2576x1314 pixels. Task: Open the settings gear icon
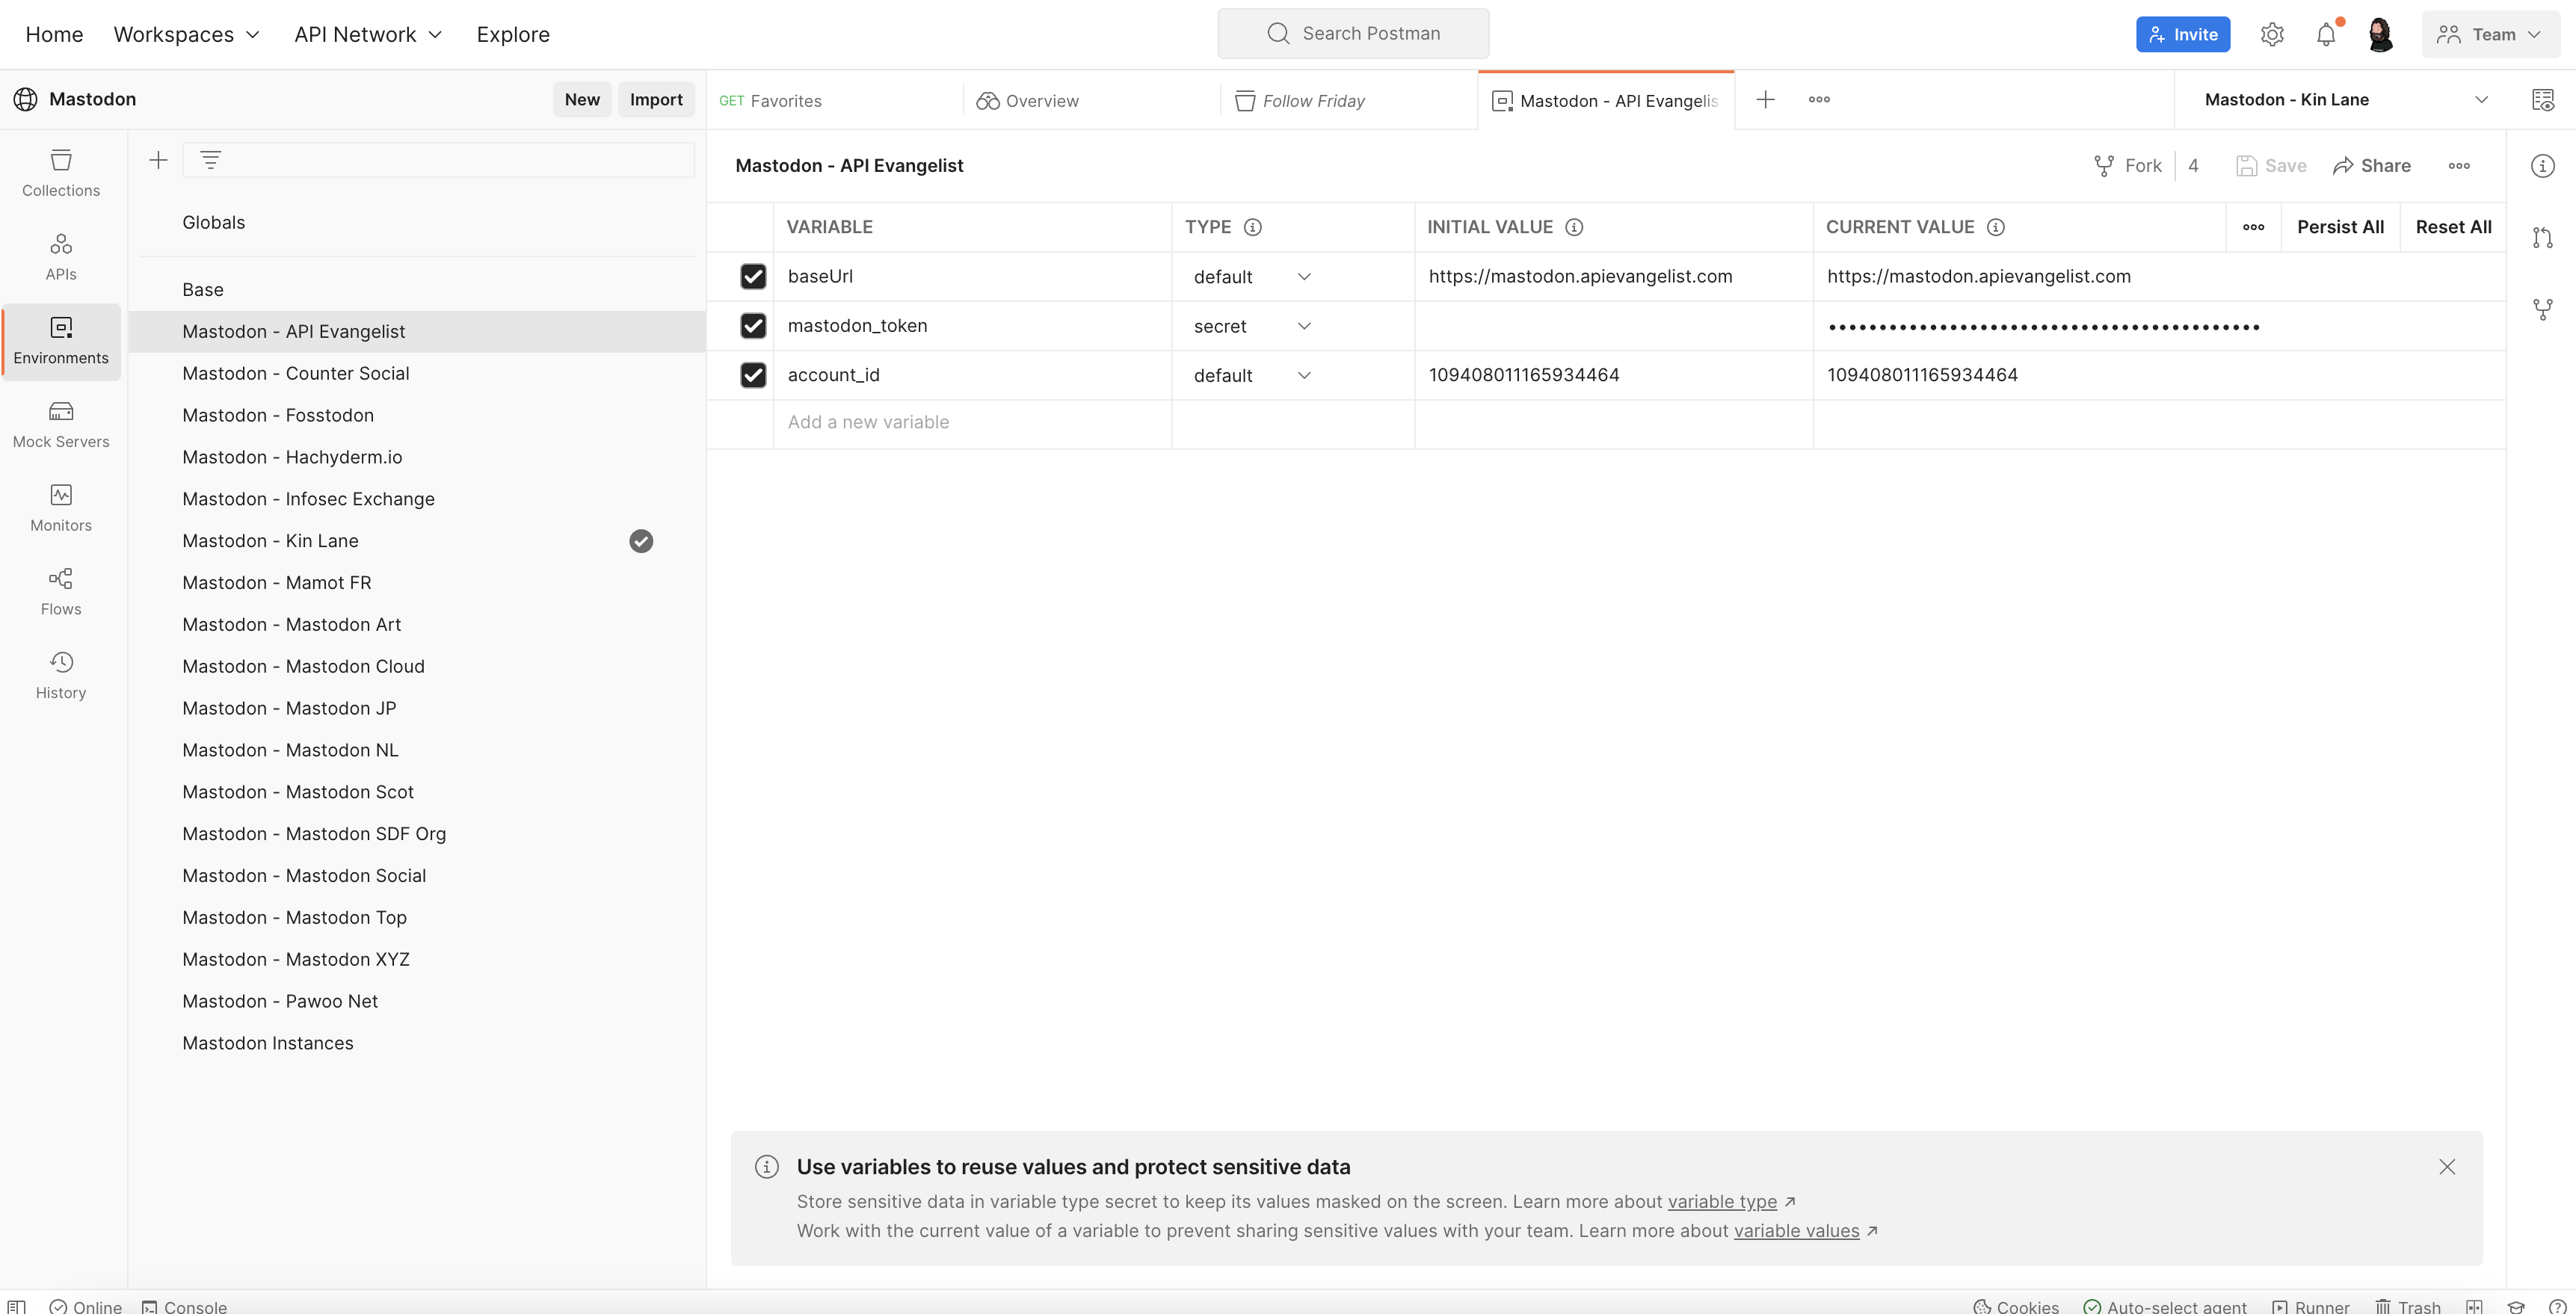point(2272,34)
